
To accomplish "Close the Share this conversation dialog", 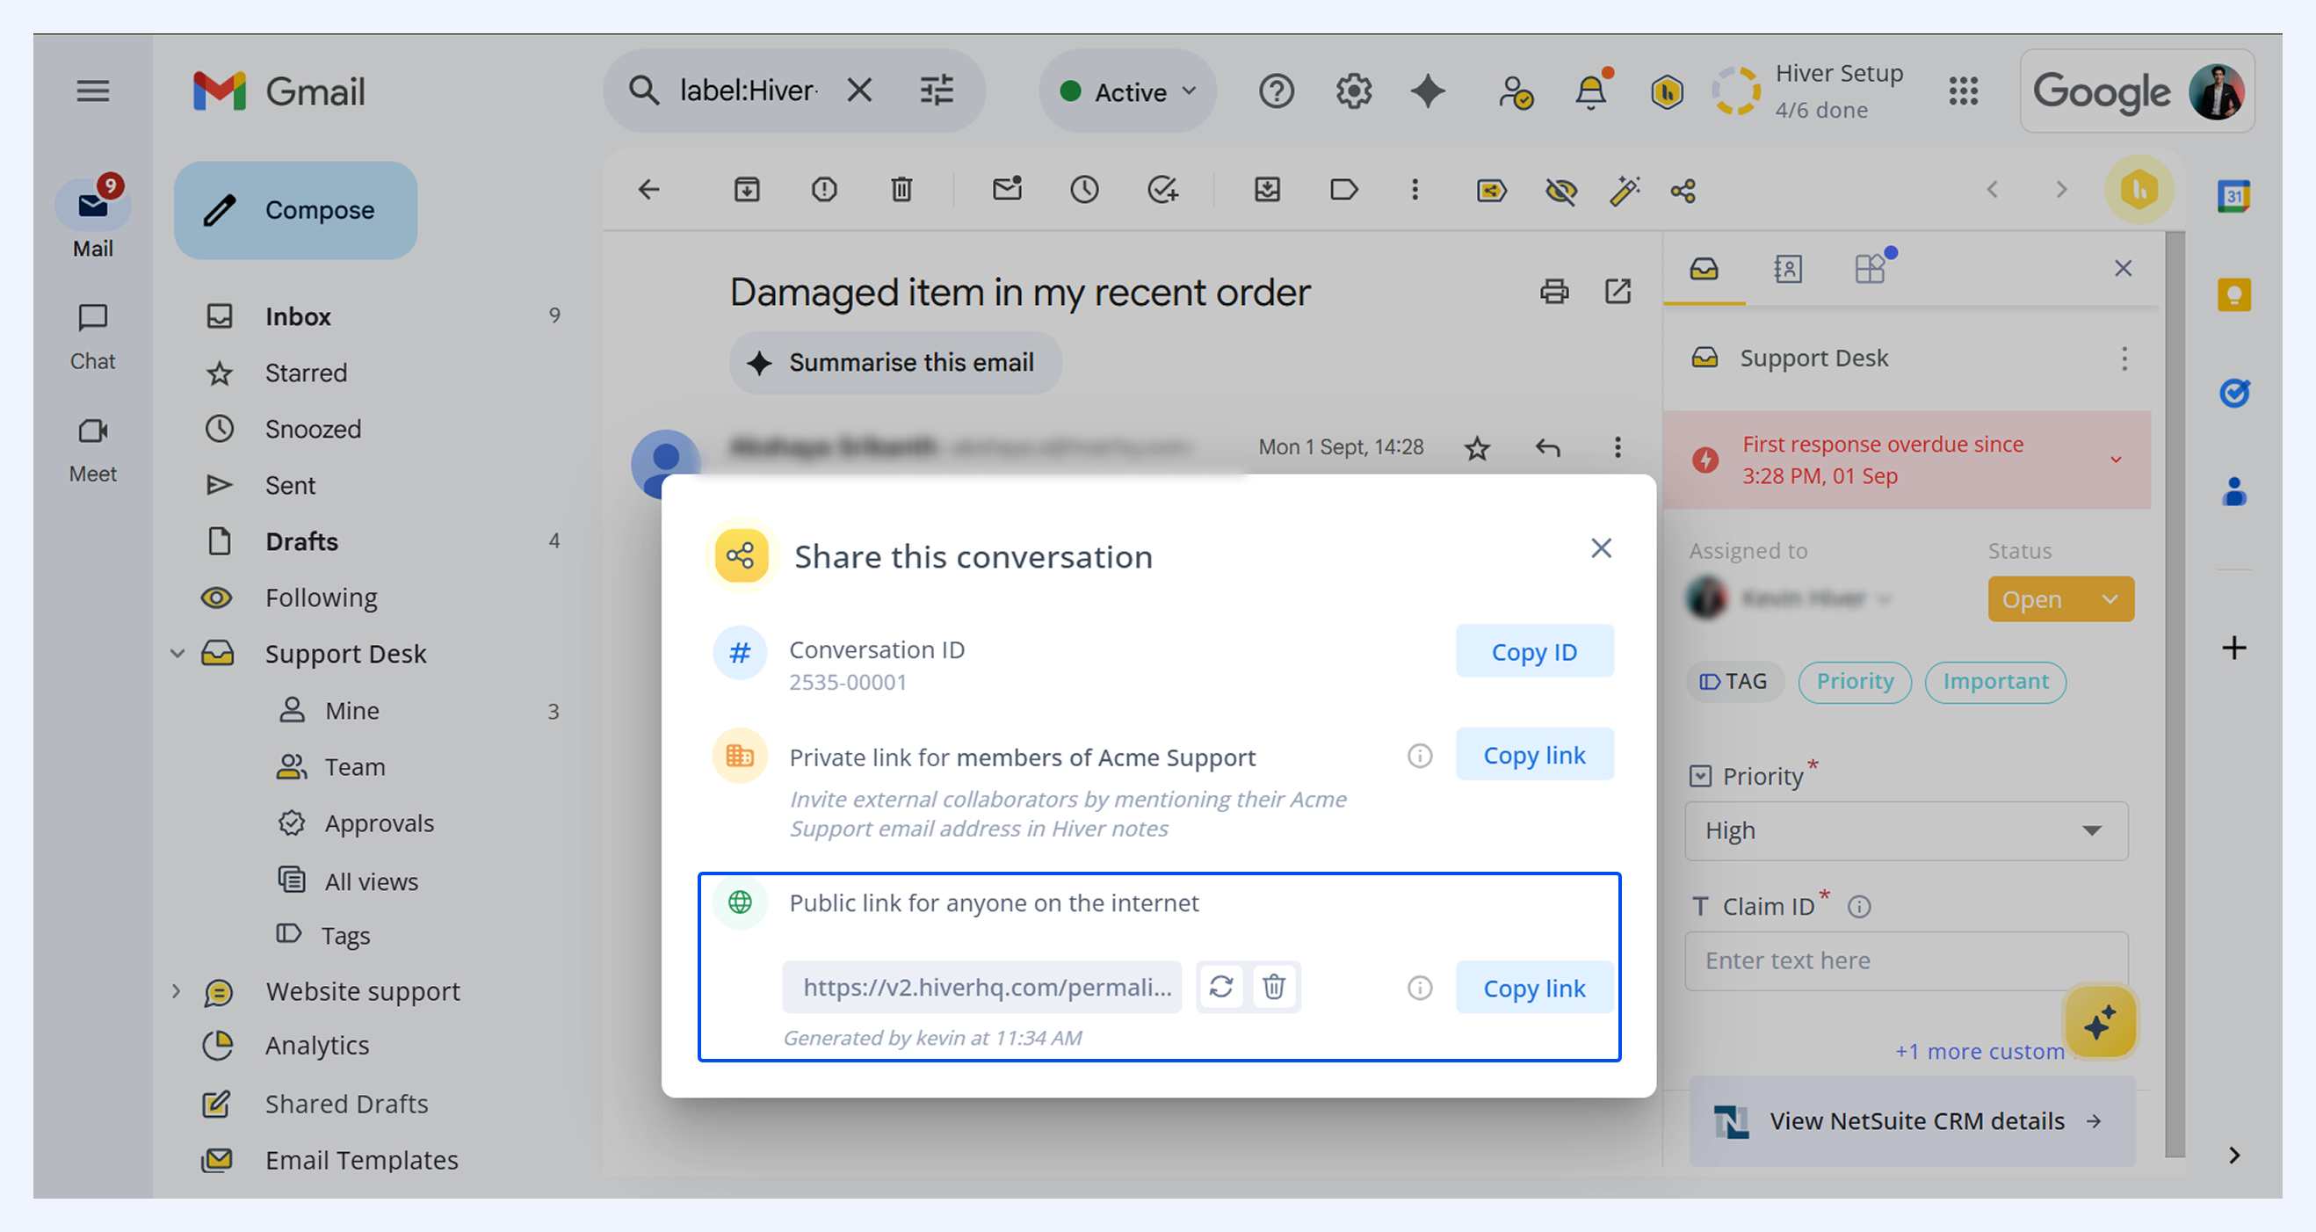I will [x=1600, y=547].
